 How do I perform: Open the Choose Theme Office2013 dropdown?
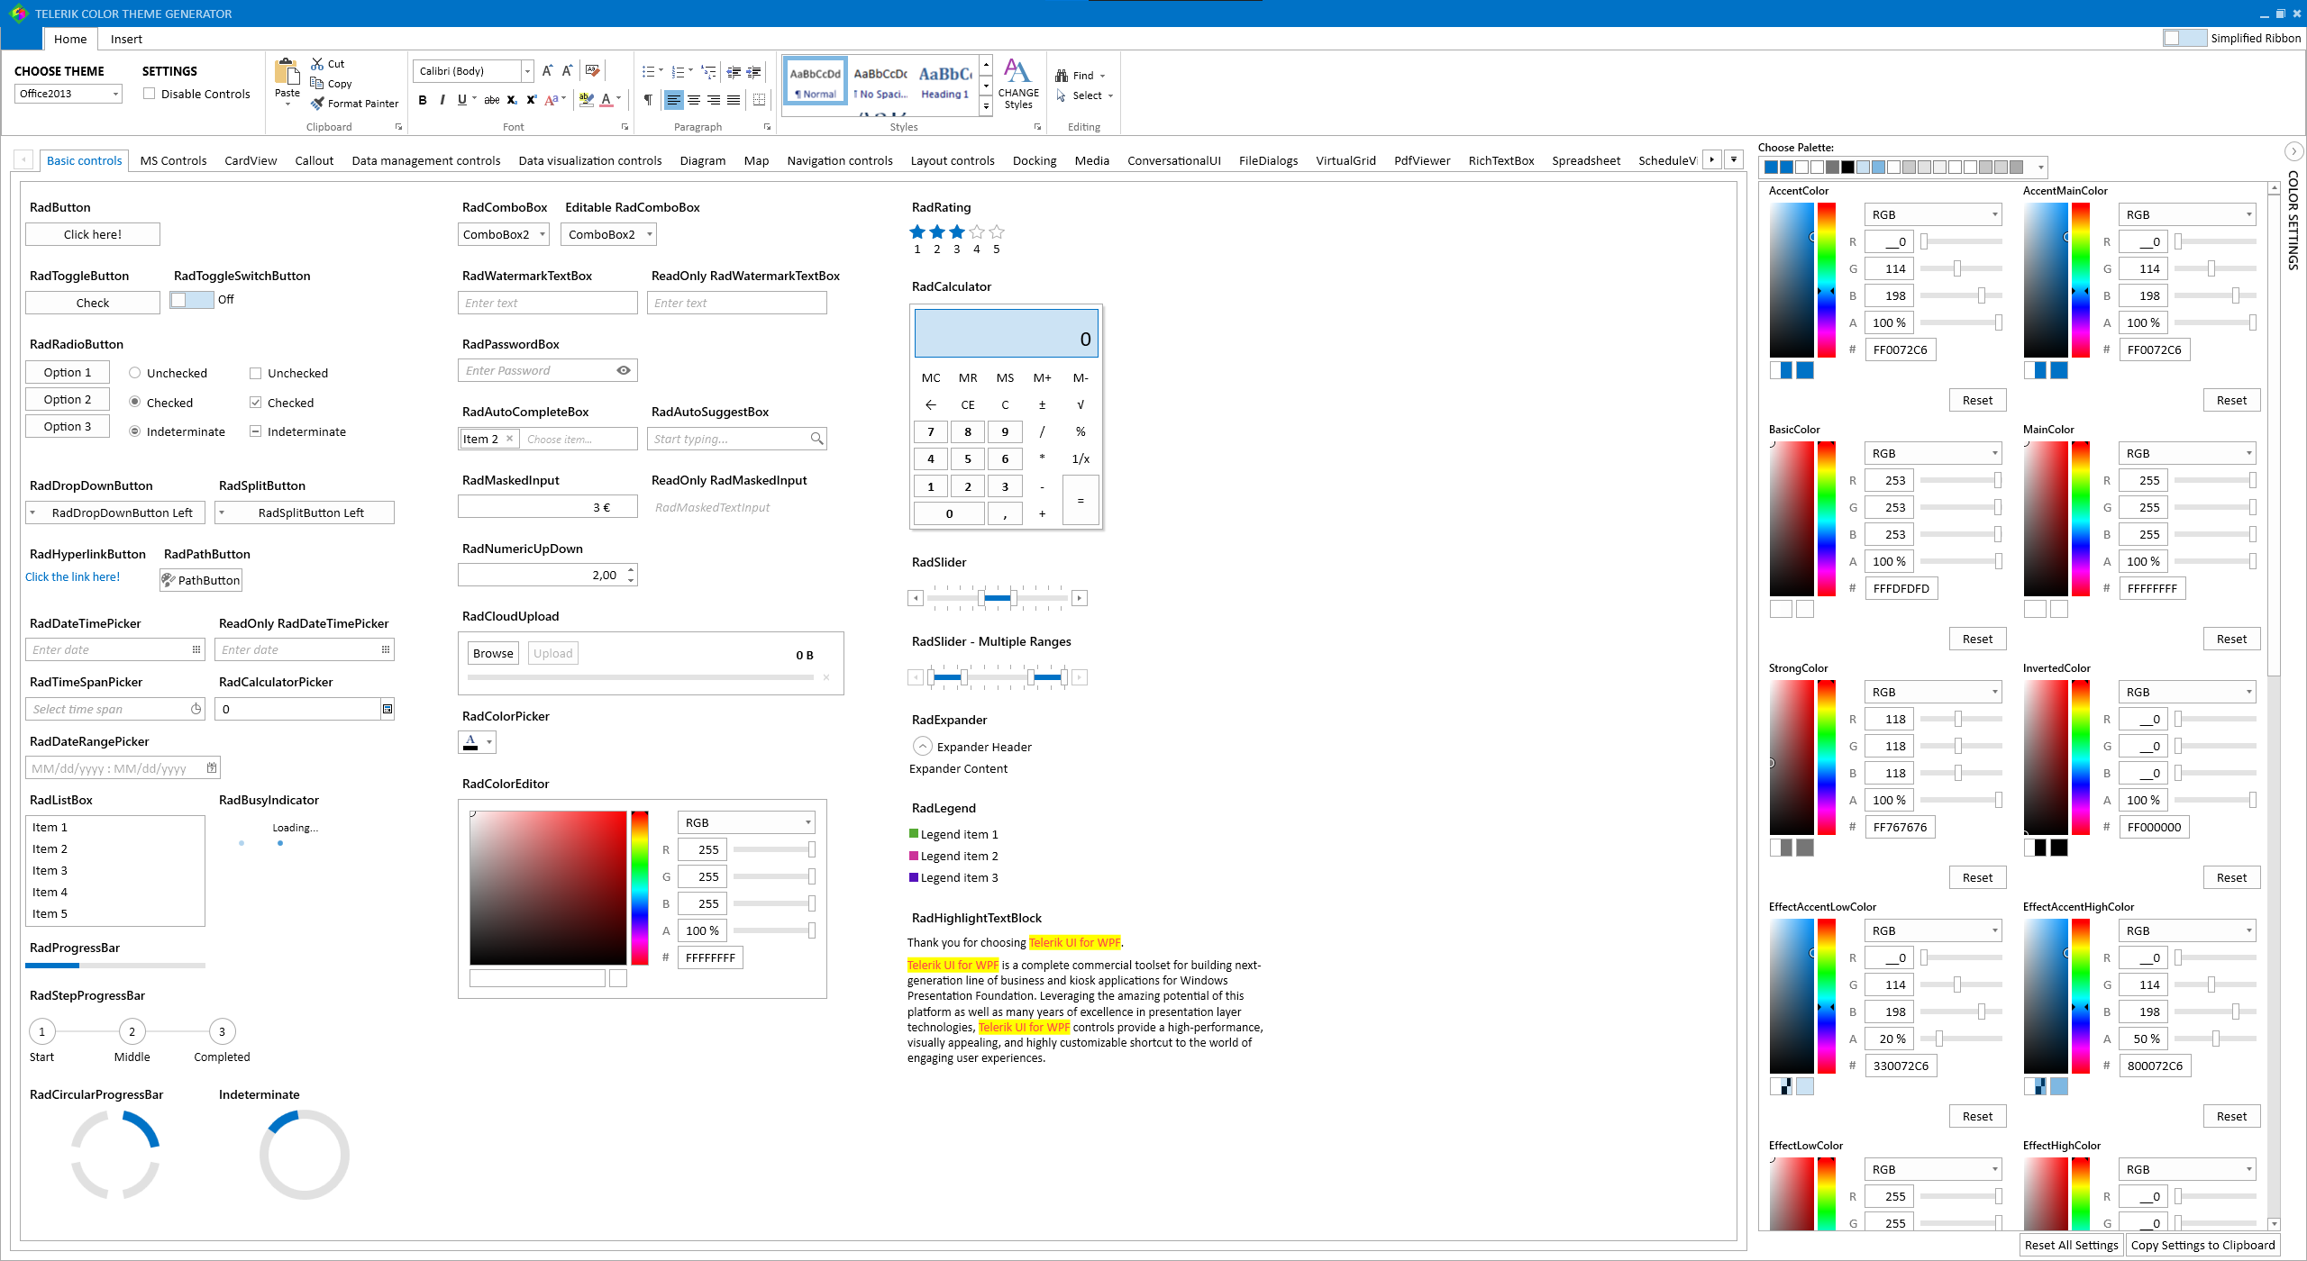point(115,94)
